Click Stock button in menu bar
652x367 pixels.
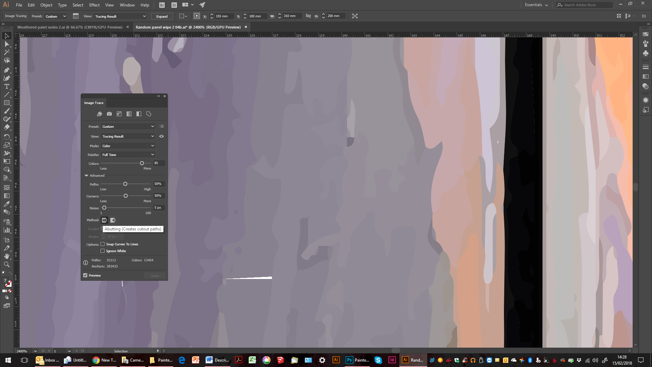(x=174, y=5)
